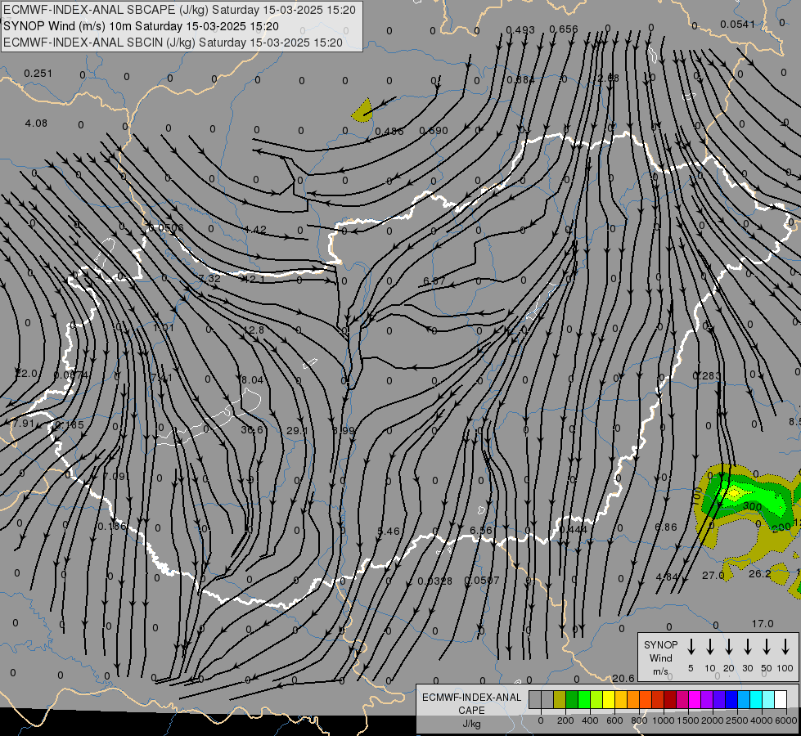Click the 12.8 CAPE value
The width and height of the screenshot is (801, 736).
(254, 330)
